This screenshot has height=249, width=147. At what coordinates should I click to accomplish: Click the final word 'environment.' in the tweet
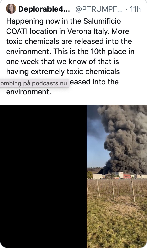(x=29, y=92)
